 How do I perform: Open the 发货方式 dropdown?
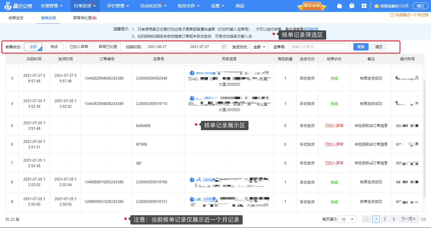[259, 47]
